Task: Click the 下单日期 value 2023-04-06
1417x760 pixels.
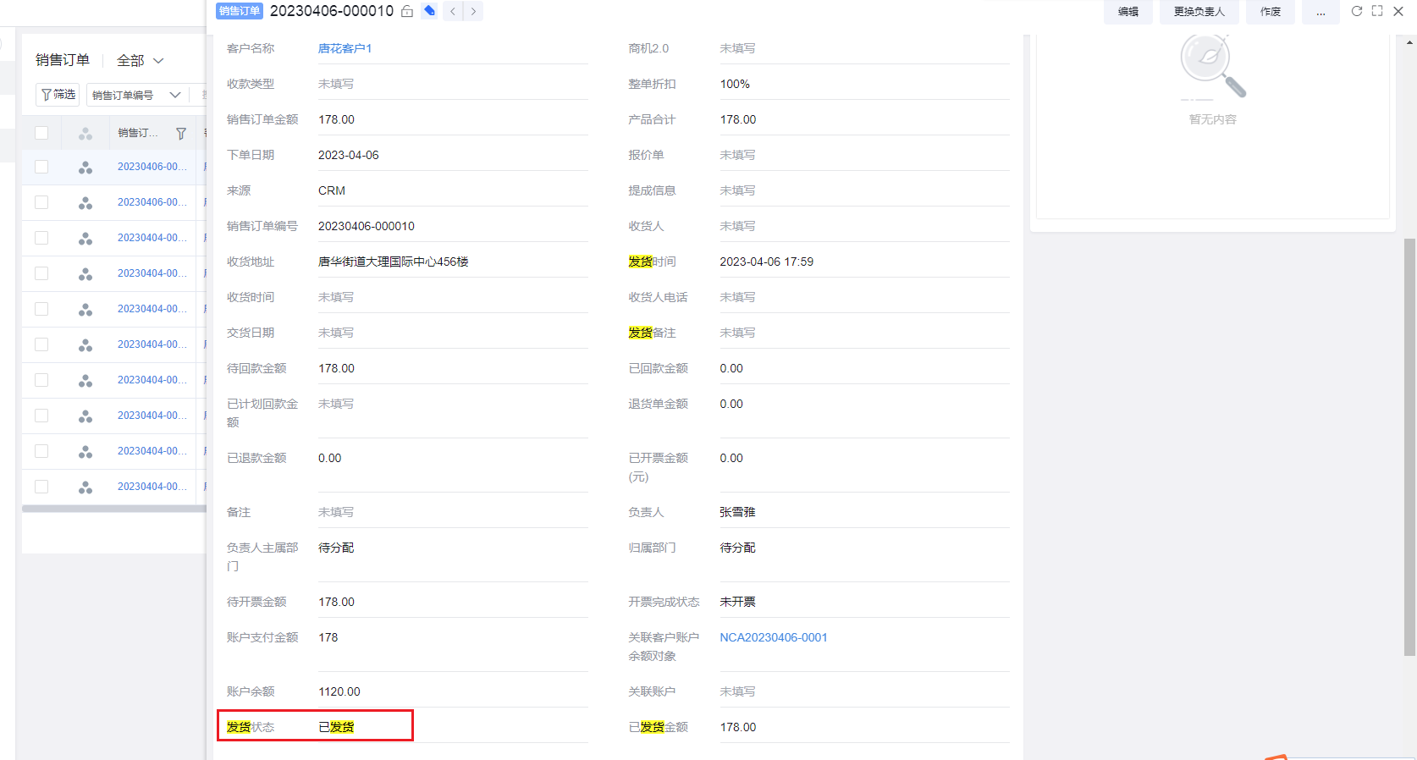Action: 349,155
